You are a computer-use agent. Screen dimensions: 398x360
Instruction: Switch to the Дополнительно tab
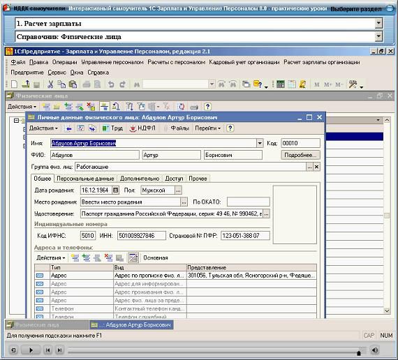click(x=140, y=179)
